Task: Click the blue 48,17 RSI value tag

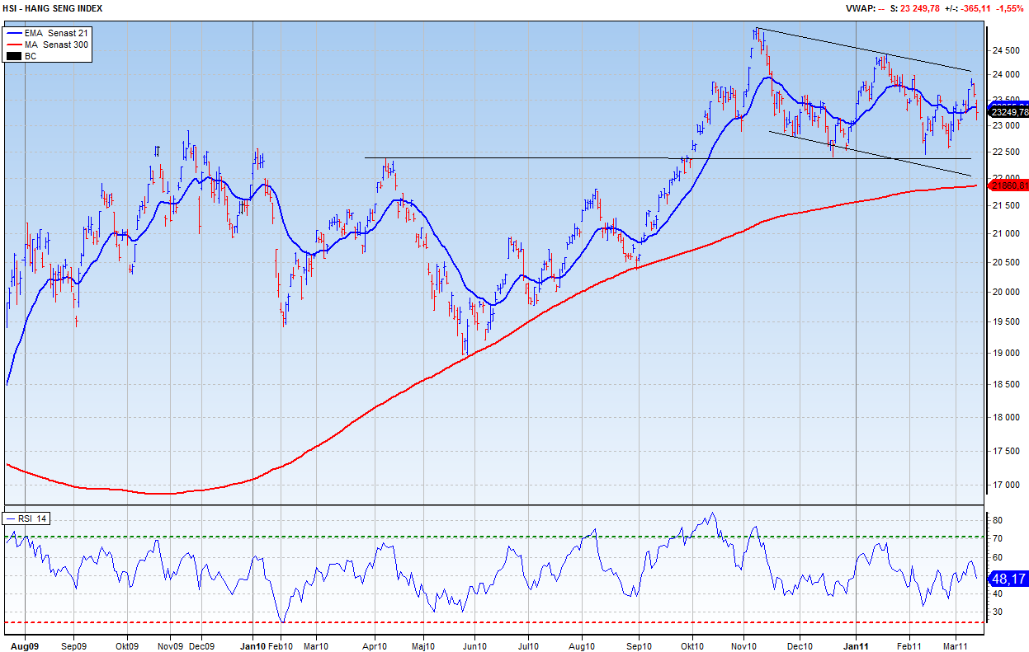Action: (1008, 579)
